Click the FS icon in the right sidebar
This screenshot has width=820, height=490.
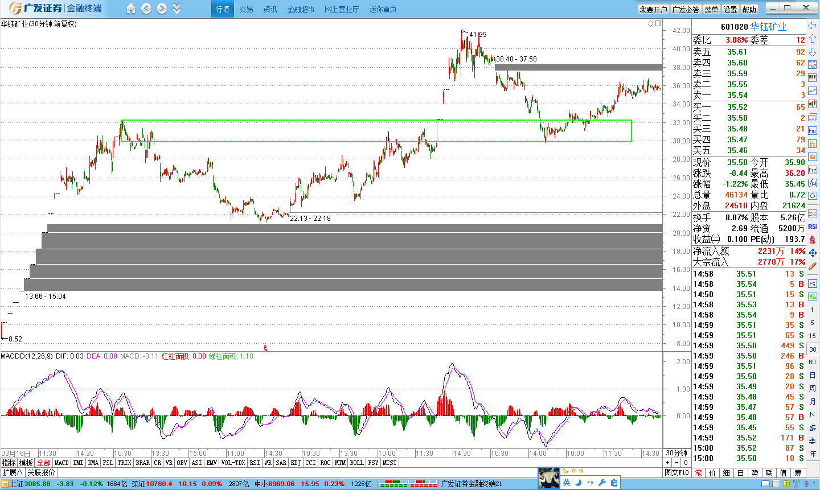click(813, 283)
